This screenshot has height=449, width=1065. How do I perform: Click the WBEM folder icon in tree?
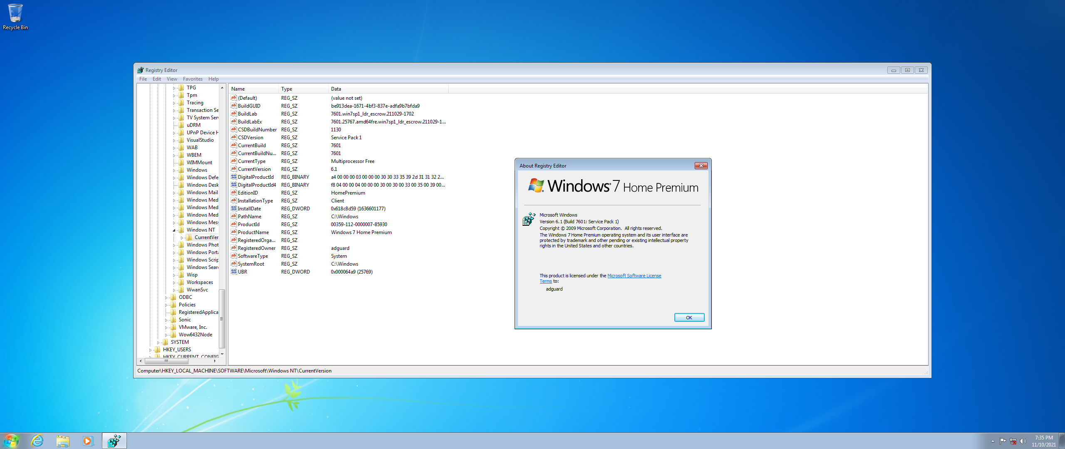point(181,155)
